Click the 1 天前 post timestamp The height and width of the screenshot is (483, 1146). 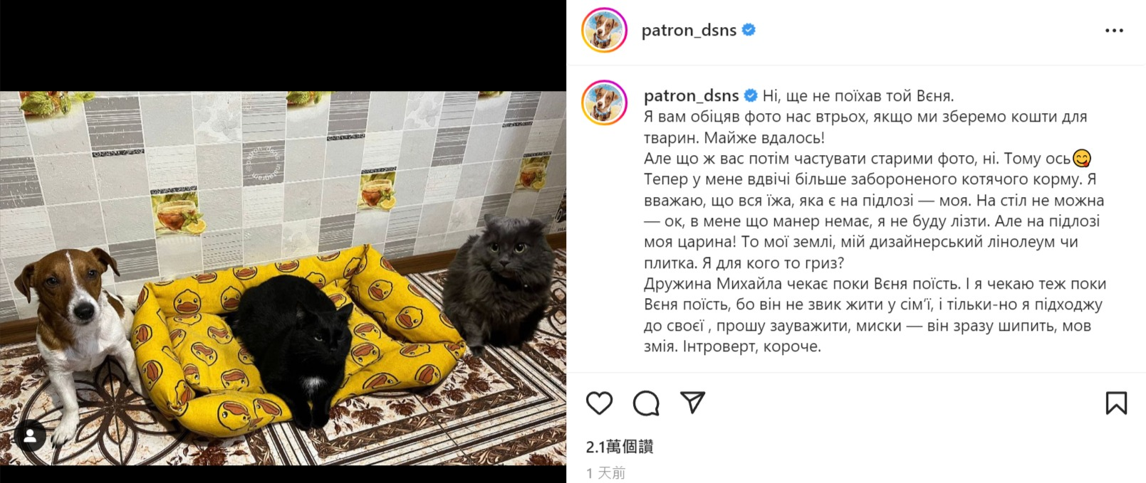point(605,473)
